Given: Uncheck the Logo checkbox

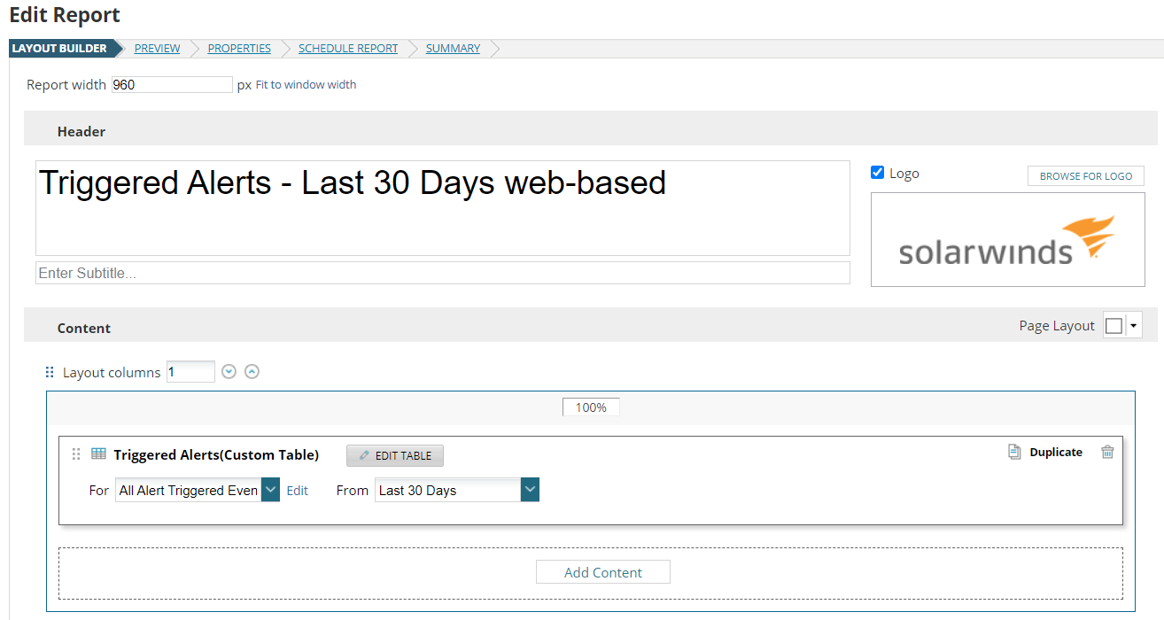Looking at the screenshot, I should (878, 173).
